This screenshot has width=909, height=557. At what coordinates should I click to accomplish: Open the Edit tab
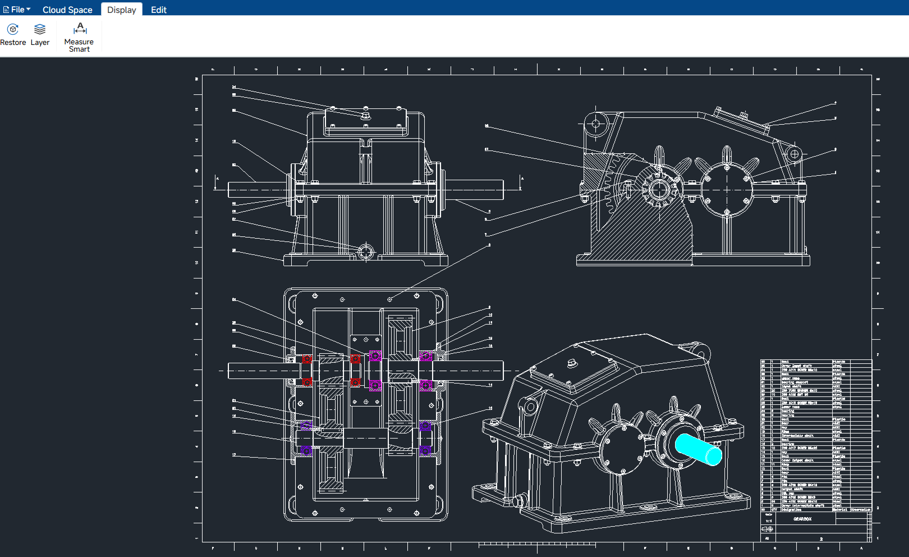(159, 10)
